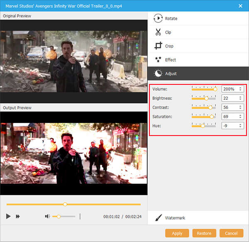This screenshot has width=249, height=242.
Task: Click the Output Preview label
Action: pyautogui.click(x=17, y=108)
